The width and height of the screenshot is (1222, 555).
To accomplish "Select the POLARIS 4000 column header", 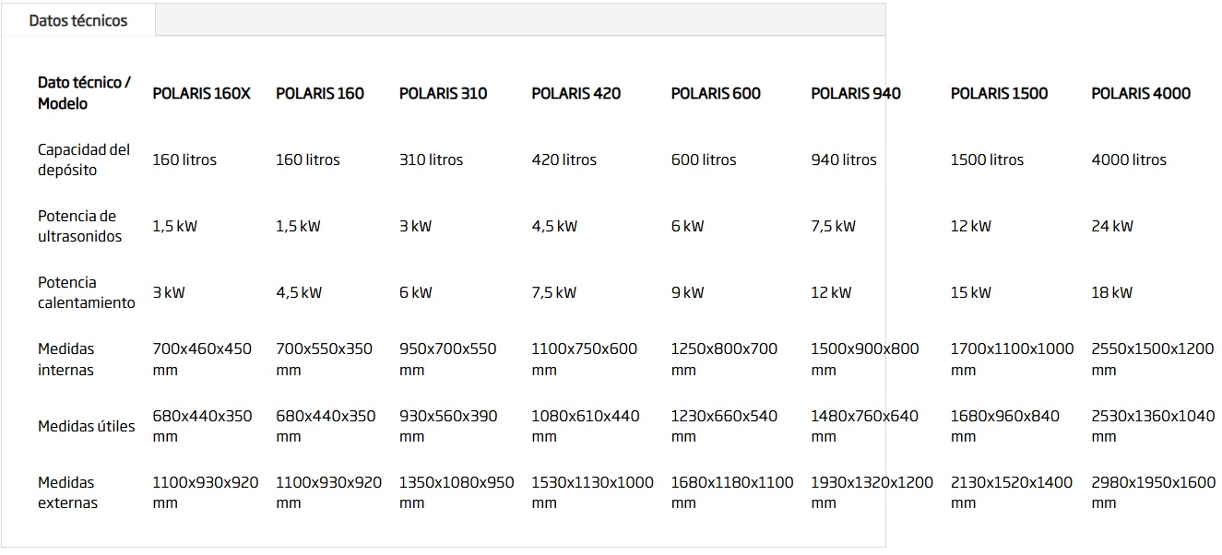I will click(1141, 93).
